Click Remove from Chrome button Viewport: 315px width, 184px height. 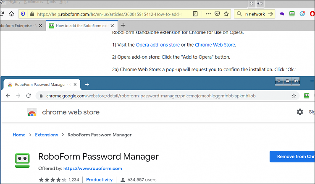292,156
